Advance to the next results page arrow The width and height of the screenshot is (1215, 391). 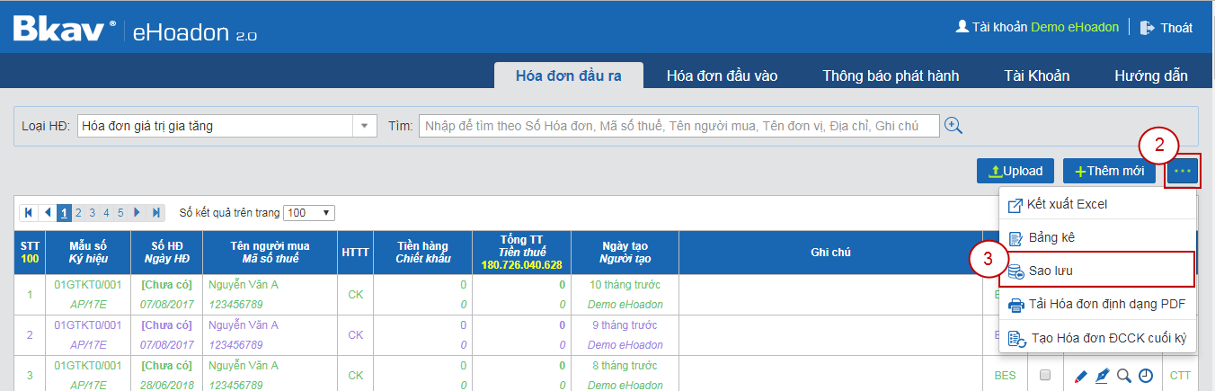(x=137, y=213)
